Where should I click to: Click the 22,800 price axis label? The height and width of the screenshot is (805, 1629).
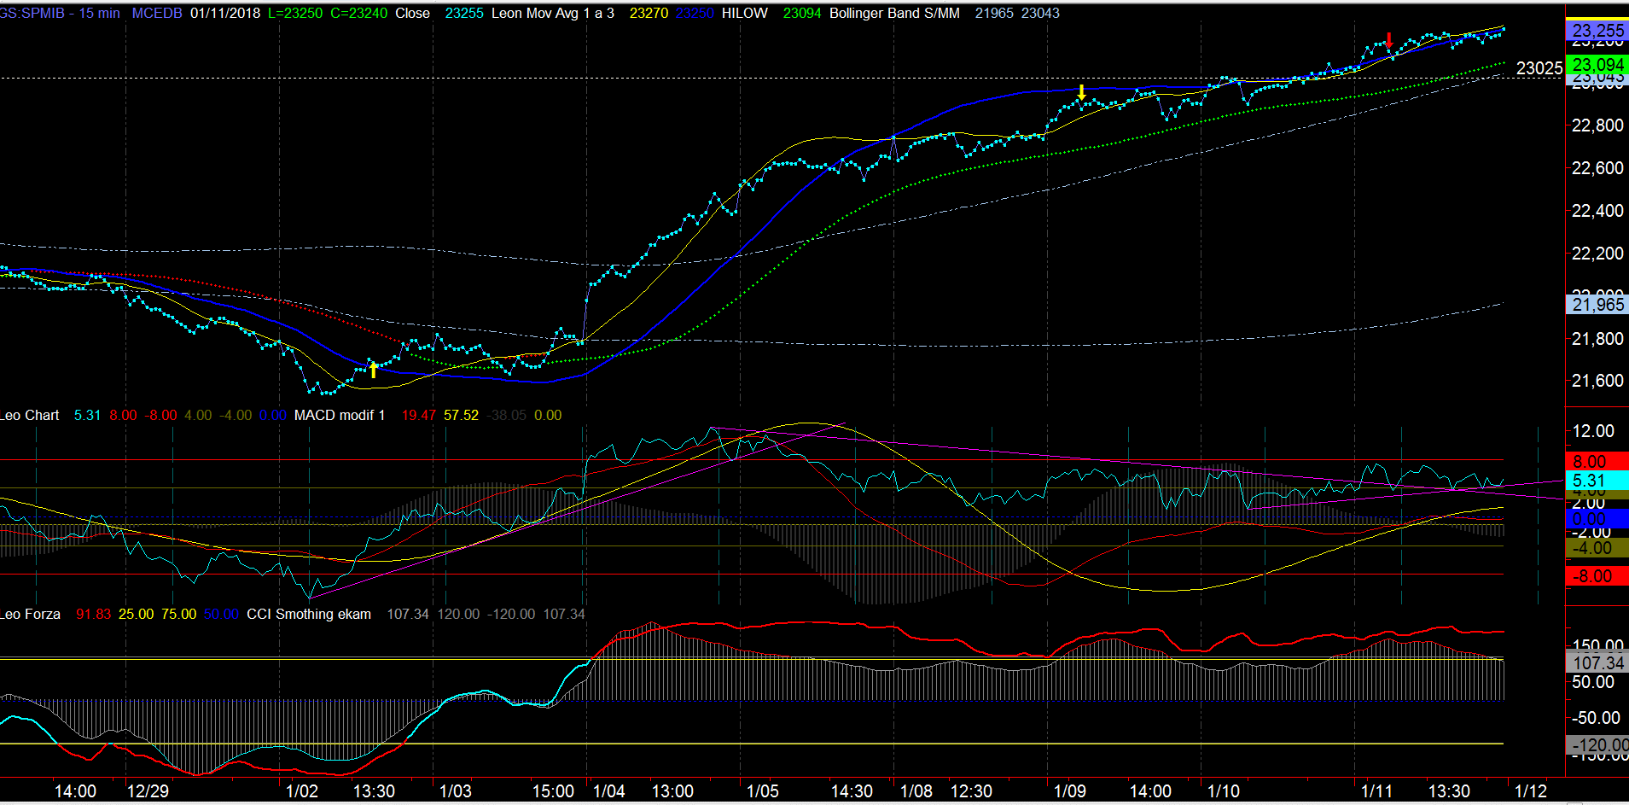pos(1597,125)
